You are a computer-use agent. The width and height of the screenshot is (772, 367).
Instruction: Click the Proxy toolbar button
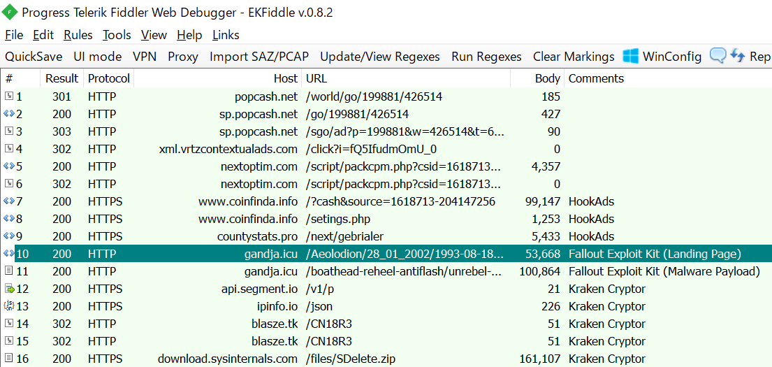(183, 57)
